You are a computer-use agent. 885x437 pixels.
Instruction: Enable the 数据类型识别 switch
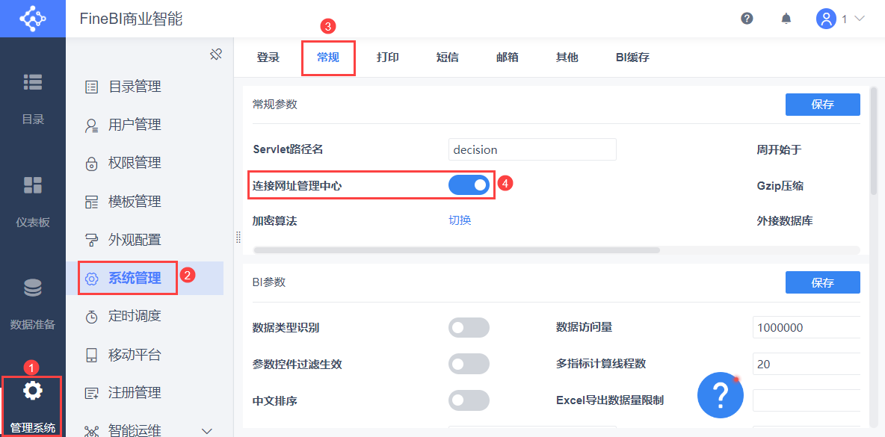(x=469, y=327)
